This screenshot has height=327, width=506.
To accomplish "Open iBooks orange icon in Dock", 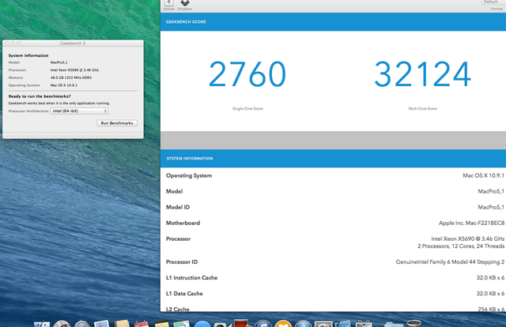I will (283, 324).
